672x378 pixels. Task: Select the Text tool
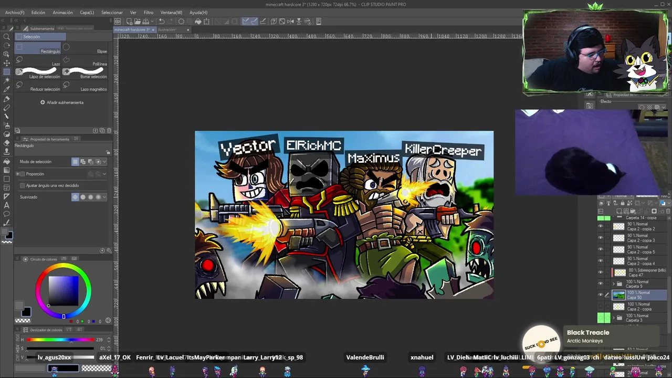pyautogui.click(x=6, y=205)
